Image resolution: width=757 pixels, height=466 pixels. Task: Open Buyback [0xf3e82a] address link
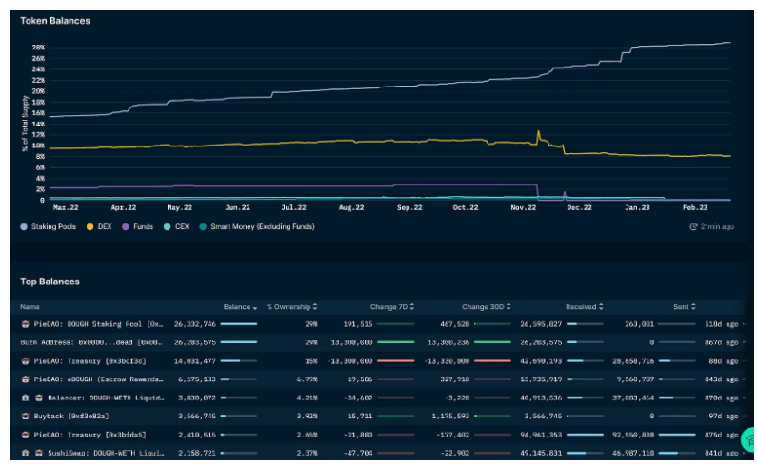(71, 417)
